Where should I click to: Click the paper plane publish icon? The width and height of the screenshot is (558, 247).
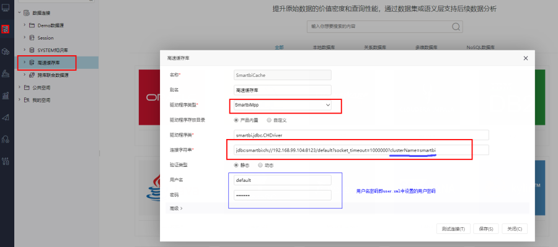6,118
